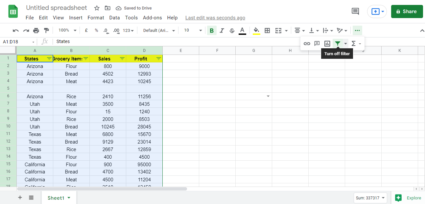Expand filter views dropdown arrow
Image resolution: width=425 pixels, height=204 pixels.
[345, 43]
